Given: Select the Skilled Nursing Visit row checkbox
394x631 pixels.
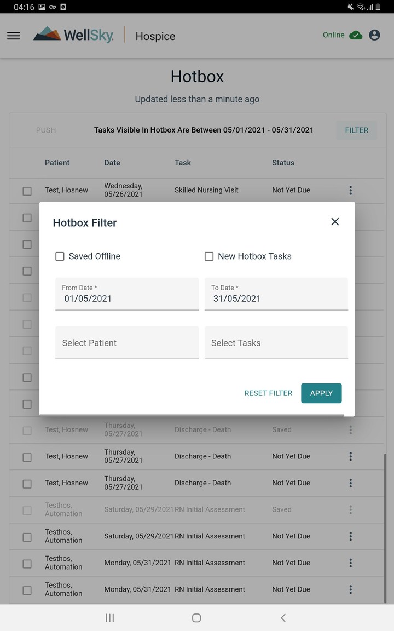Looking at the screenshot, I should 27,191.
